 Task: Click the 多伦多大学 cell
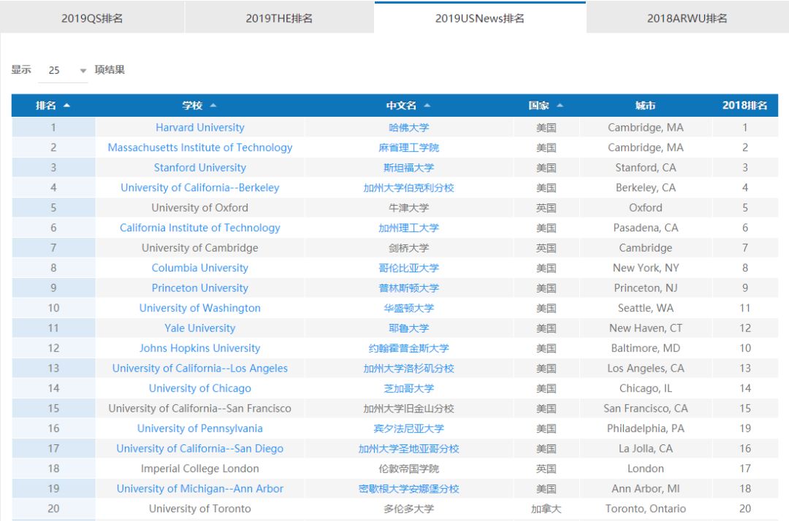pos(408,509)
